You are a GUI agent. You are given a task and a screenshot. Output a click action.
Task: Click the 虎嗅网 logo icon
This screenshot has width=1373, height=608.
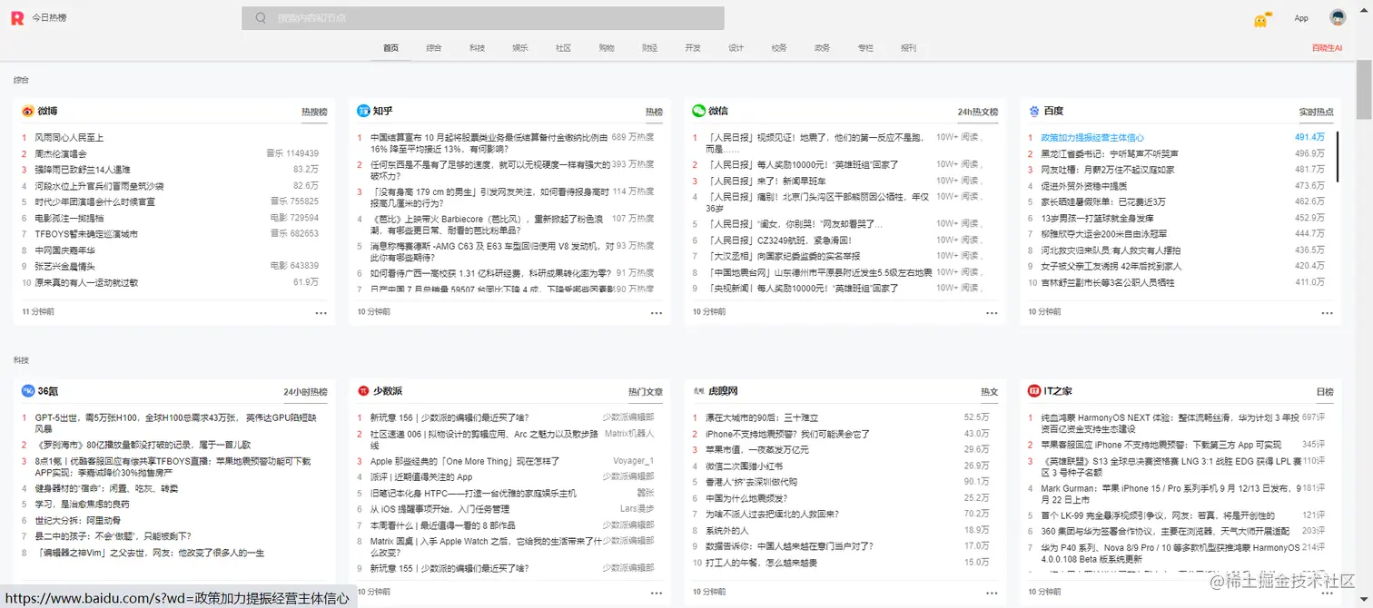pyautogui.click(x=698, y=391)
